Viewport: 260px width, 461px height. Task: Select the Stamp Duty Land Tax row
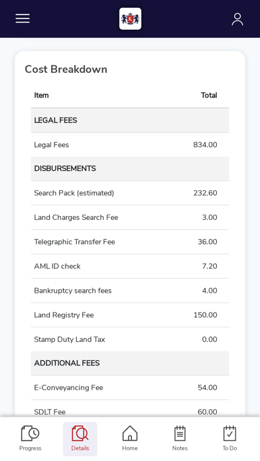coord(130,339)
